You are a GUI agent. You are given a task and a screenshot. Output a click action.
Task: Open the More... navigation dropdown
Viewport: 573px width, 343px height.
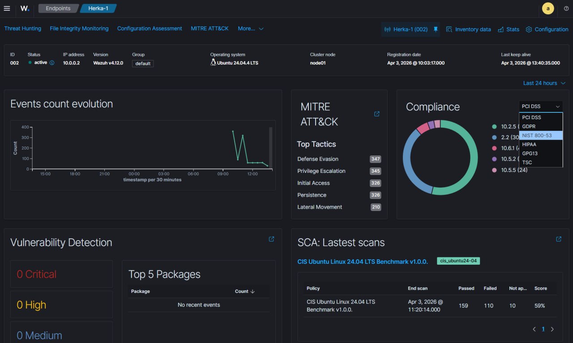(x=250, y=28)
